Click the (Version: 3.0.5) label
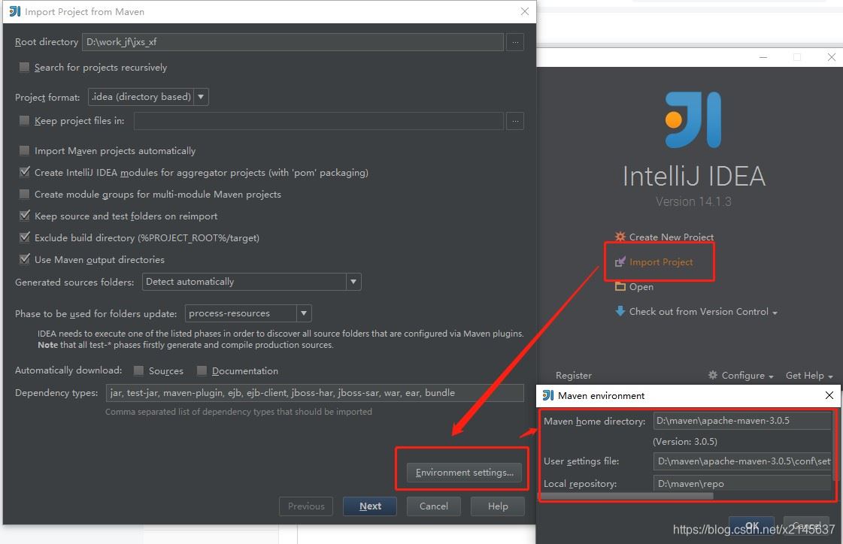843x544 pixels. click(685, 441)
